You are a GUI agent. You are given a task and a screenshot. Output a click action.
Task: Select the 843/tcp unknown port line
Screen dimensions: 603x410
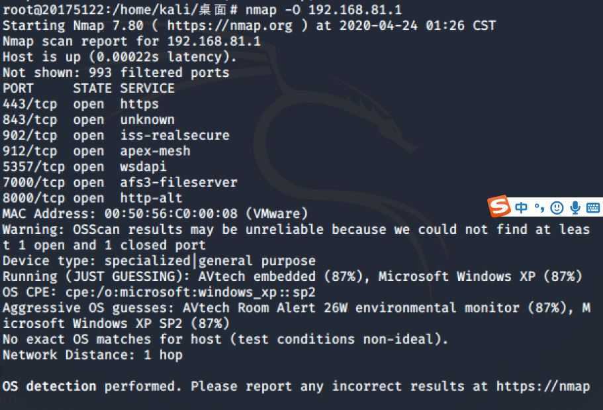89,120
